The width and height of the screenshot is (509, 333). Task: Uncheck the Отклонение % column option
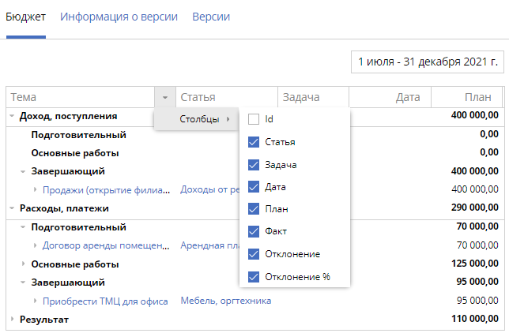click(x=253, y=277)
